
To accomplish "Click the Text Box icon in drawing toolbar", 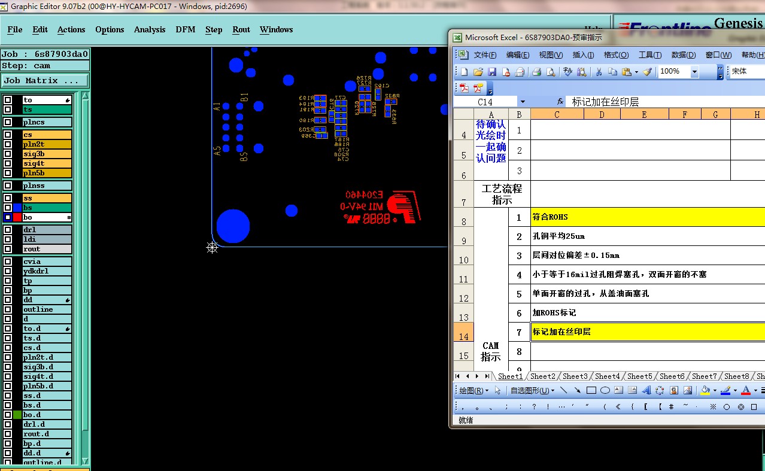I will 618,391.
